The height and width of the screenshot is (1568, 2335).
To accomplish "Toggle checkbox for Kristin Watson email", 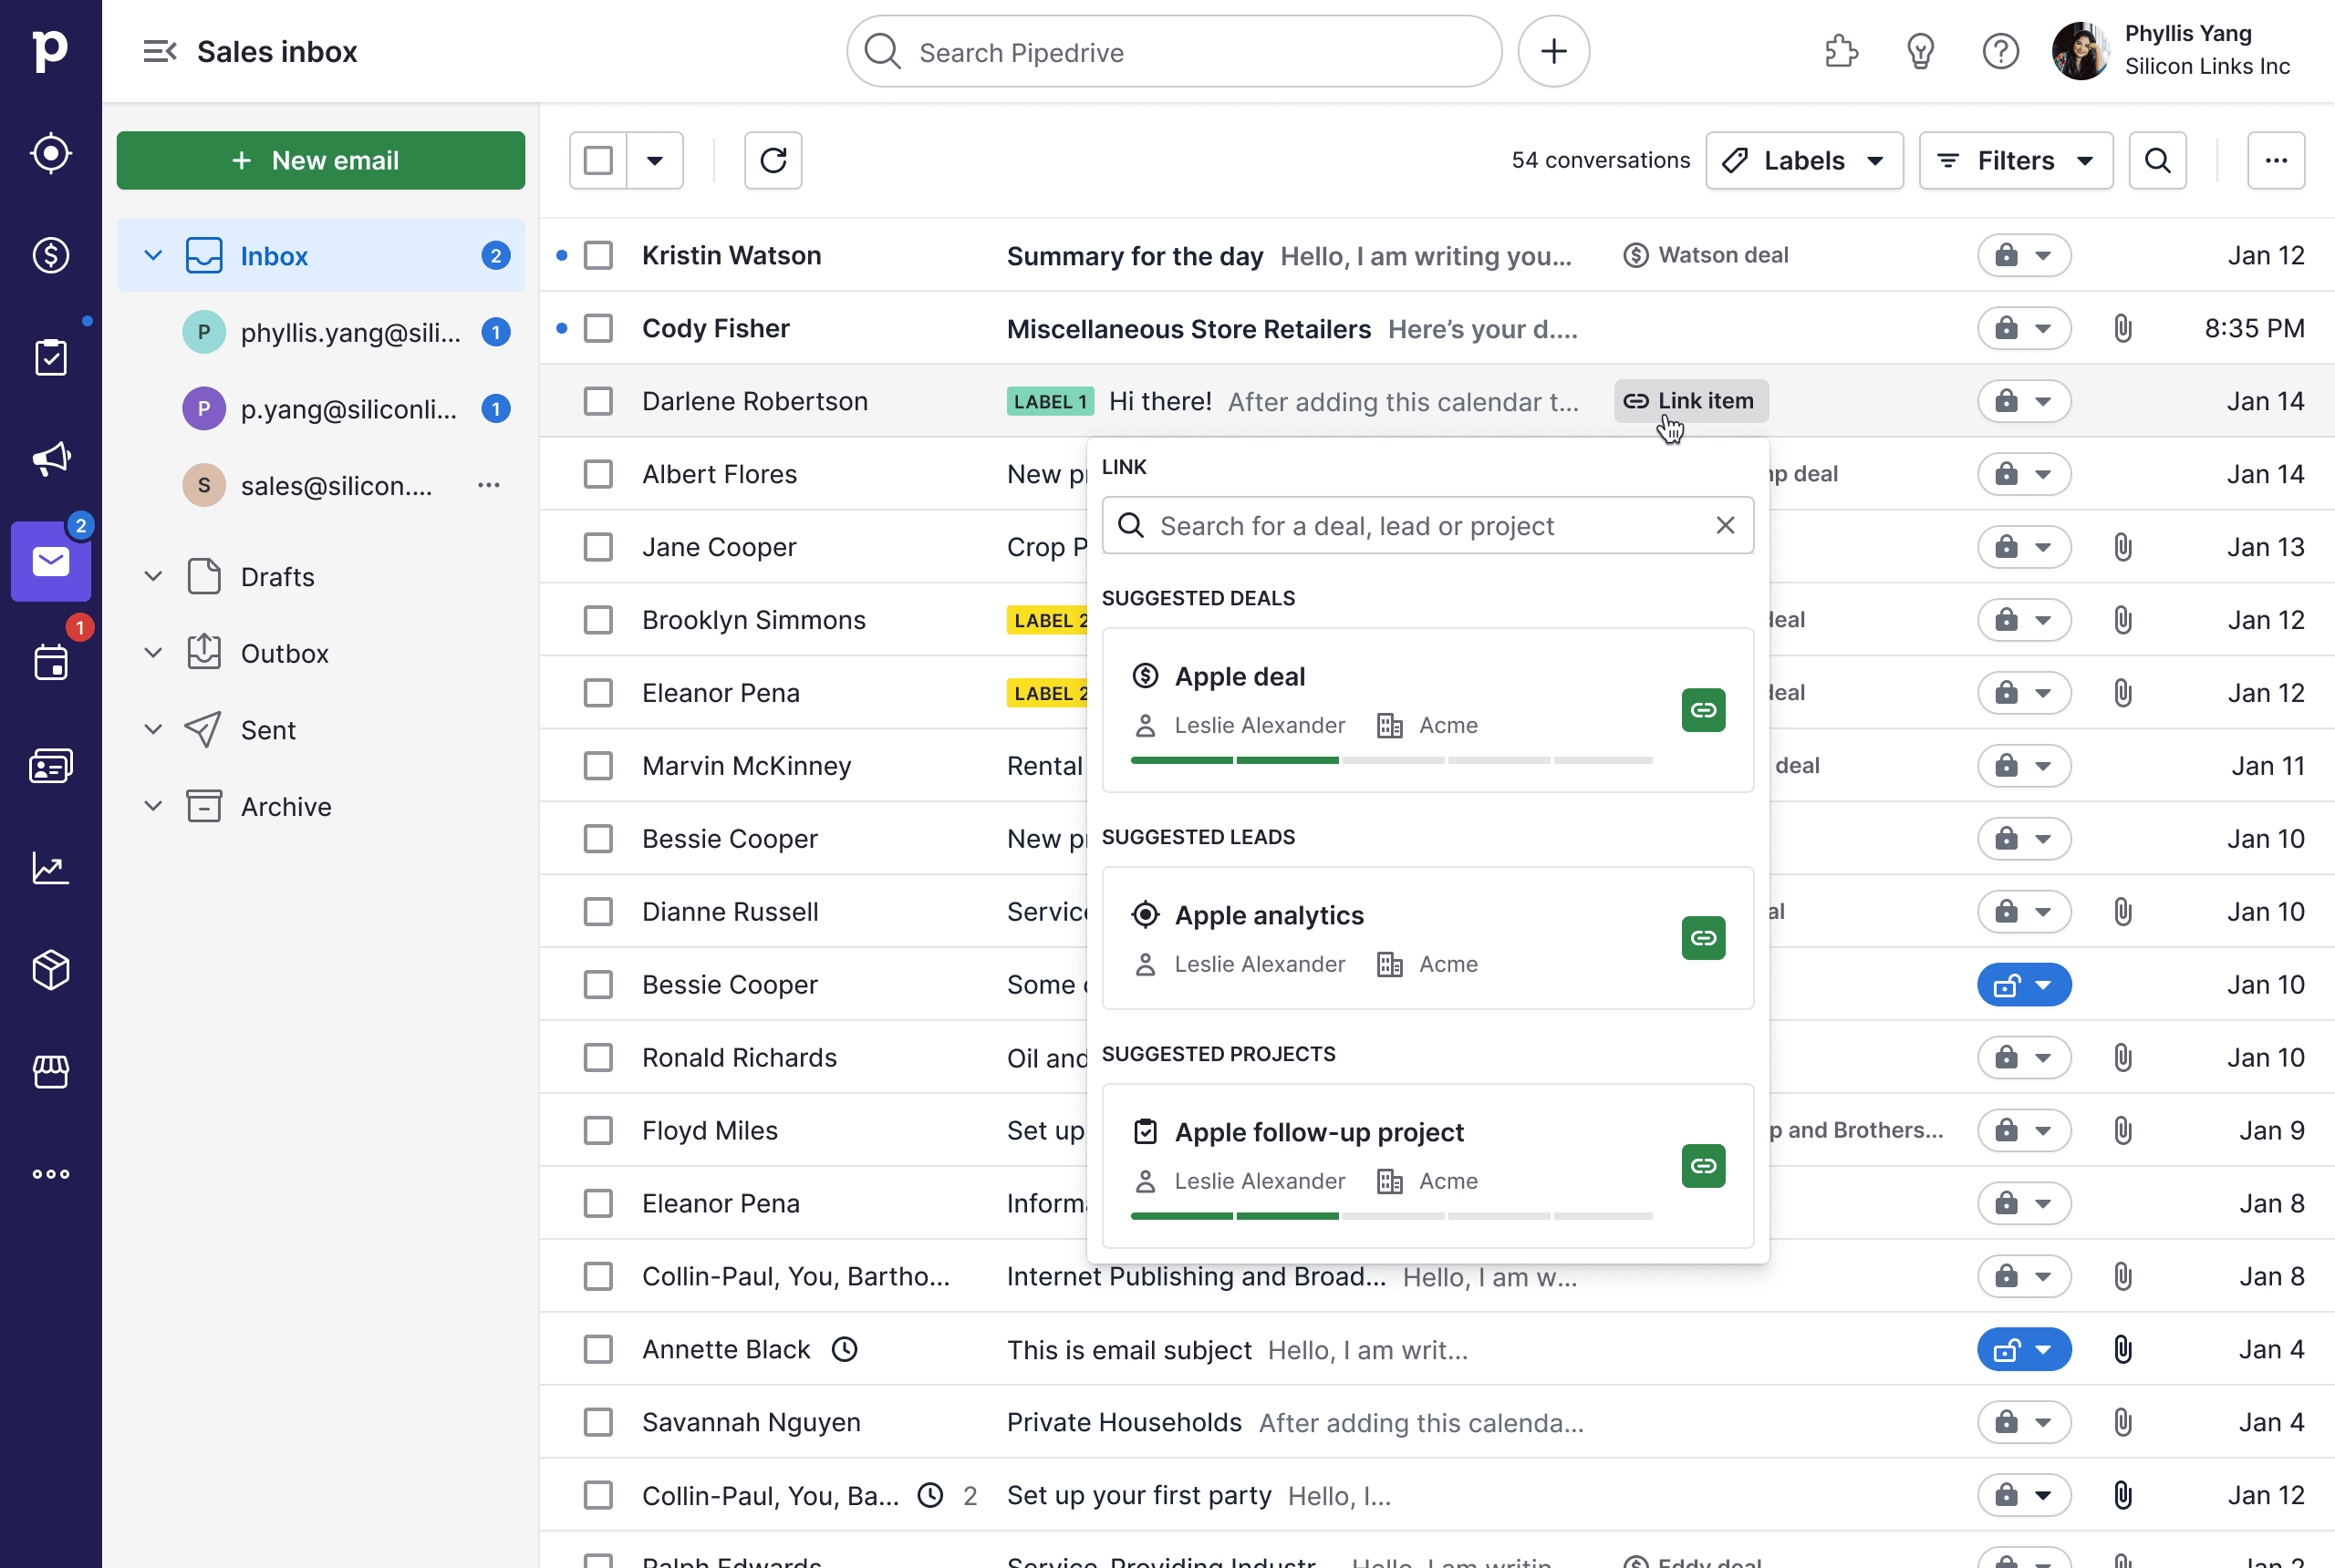I will coord(598,255).
